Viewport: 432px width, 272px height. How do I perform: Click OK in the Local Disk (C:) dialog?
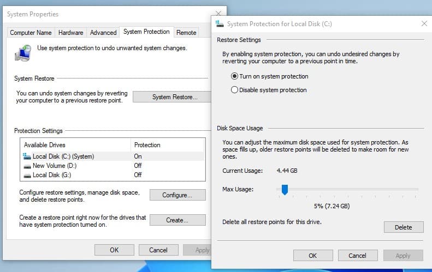312,255
